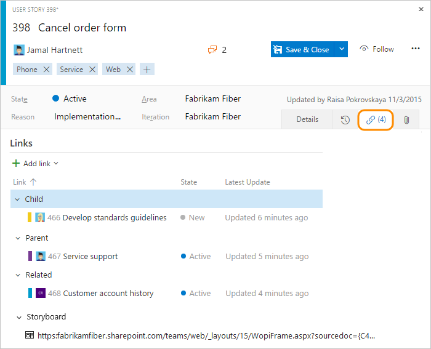The height and width of the screenshot is (349, 431).
Task: Open the History tab clock icon
Action: point(345,120)
